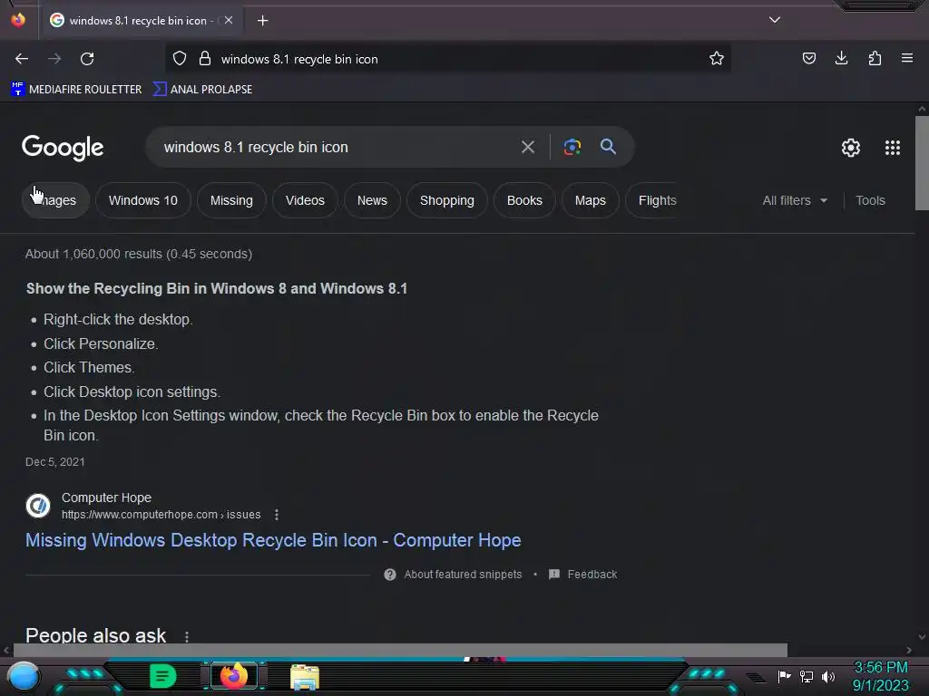Expand the All filters dropdown

pos(795,200)
